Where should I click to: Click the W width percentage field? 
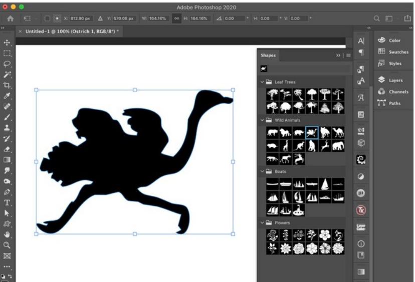point(158,19)
